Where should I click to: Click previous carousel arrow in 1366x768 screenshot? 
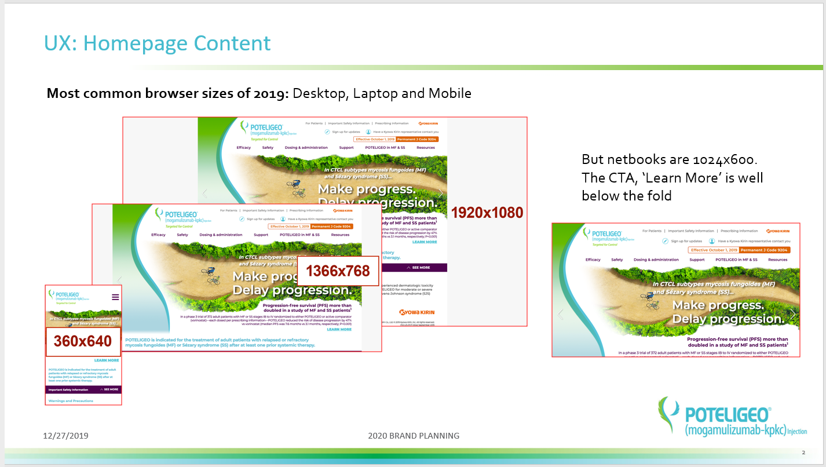pos(119,279)
